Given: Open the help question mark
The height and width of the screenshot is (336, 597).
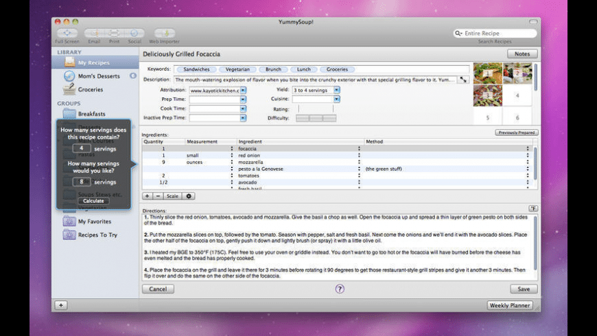Looking at the screenshot, I should tap(340, 289).
